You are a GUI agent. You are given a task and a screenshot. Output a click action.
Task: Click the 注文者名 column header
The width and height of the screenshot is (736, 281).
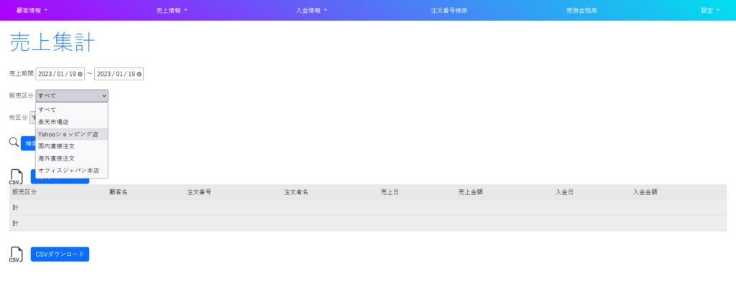click(295, 192)
